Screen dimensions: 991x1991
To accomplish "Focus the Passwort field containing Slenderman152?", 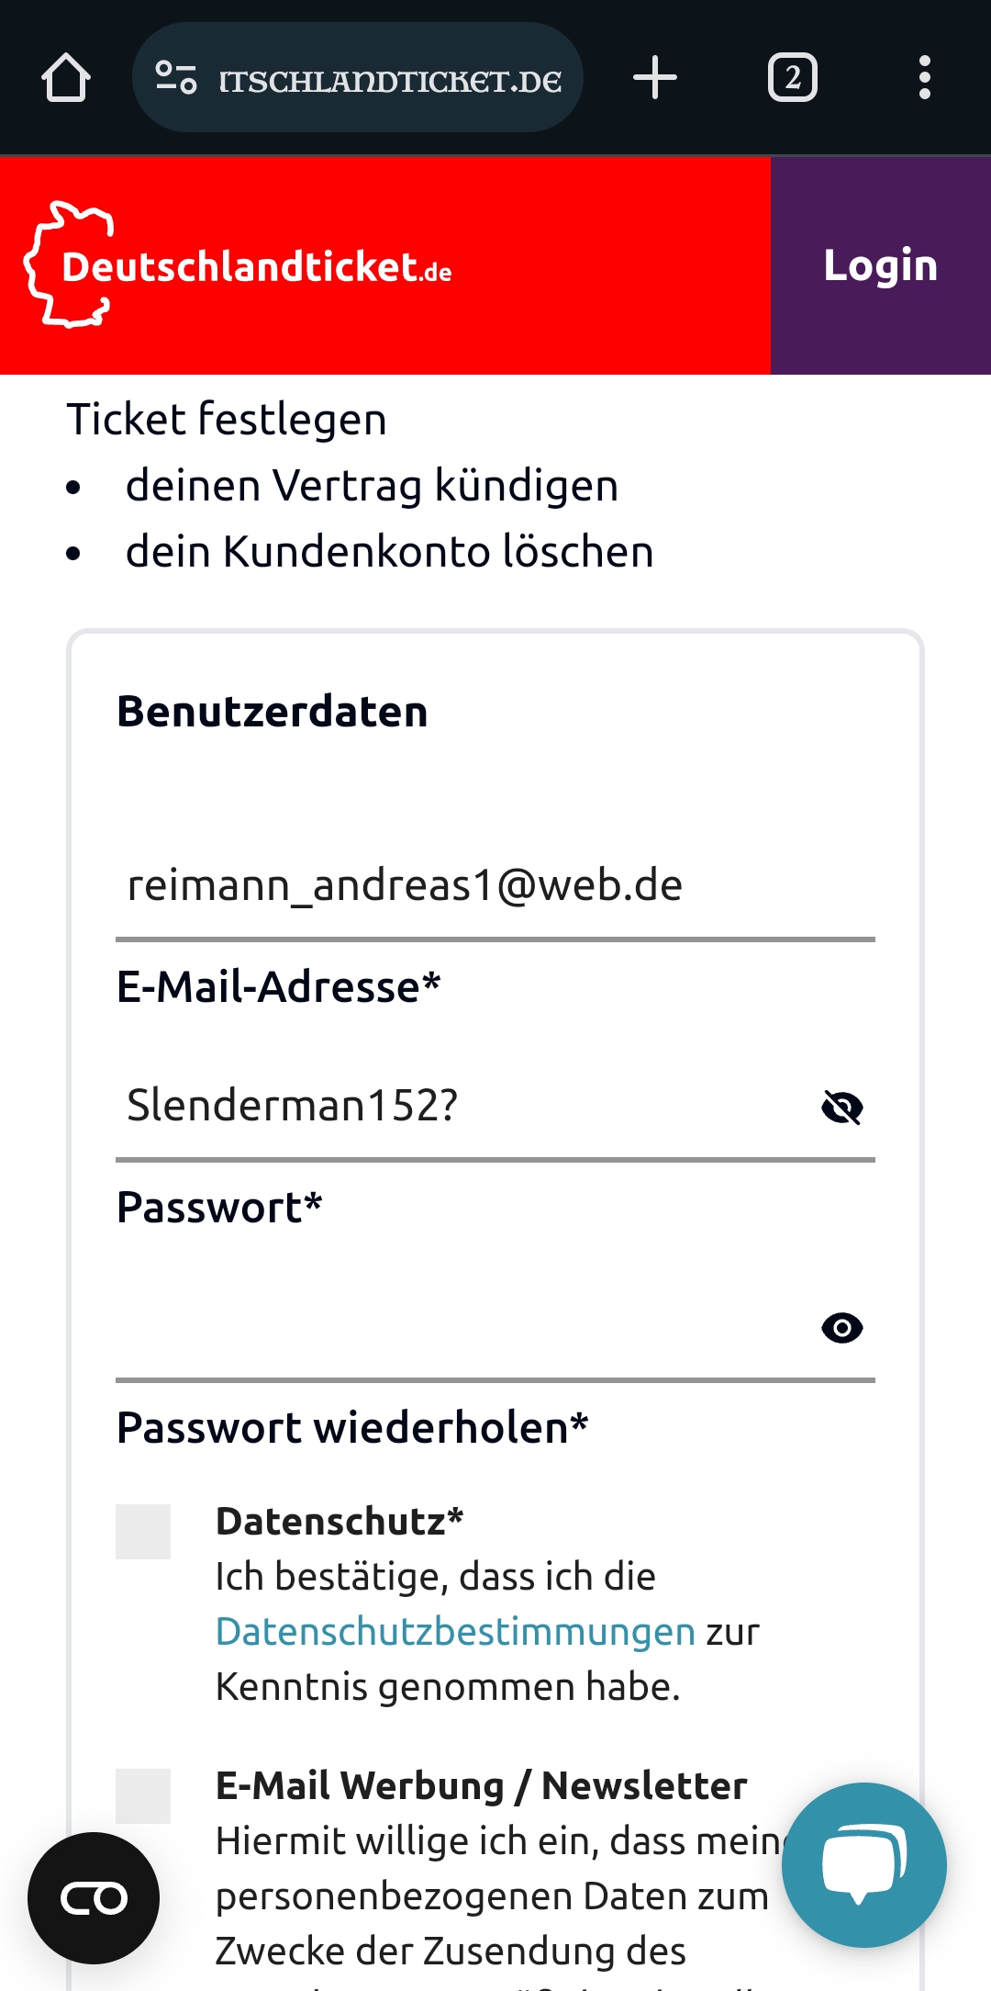I will [x=459, y=1106].
